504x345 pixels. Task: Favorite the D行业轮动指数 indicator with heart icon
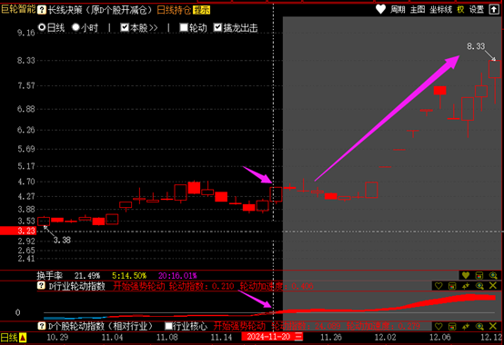coord(438,286)
